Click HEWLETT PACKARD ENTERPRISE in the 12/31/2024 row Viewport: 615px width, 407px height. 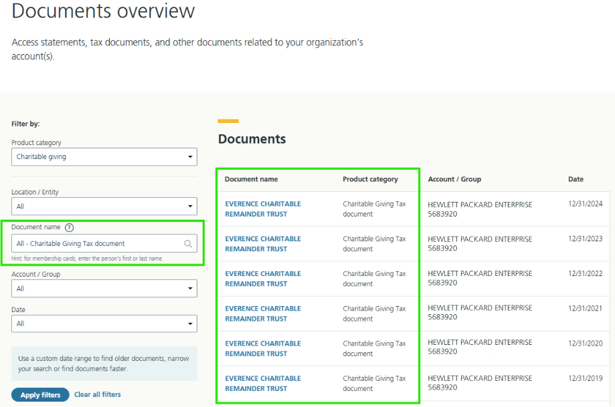pyautogui.click(x=480, y=205)
